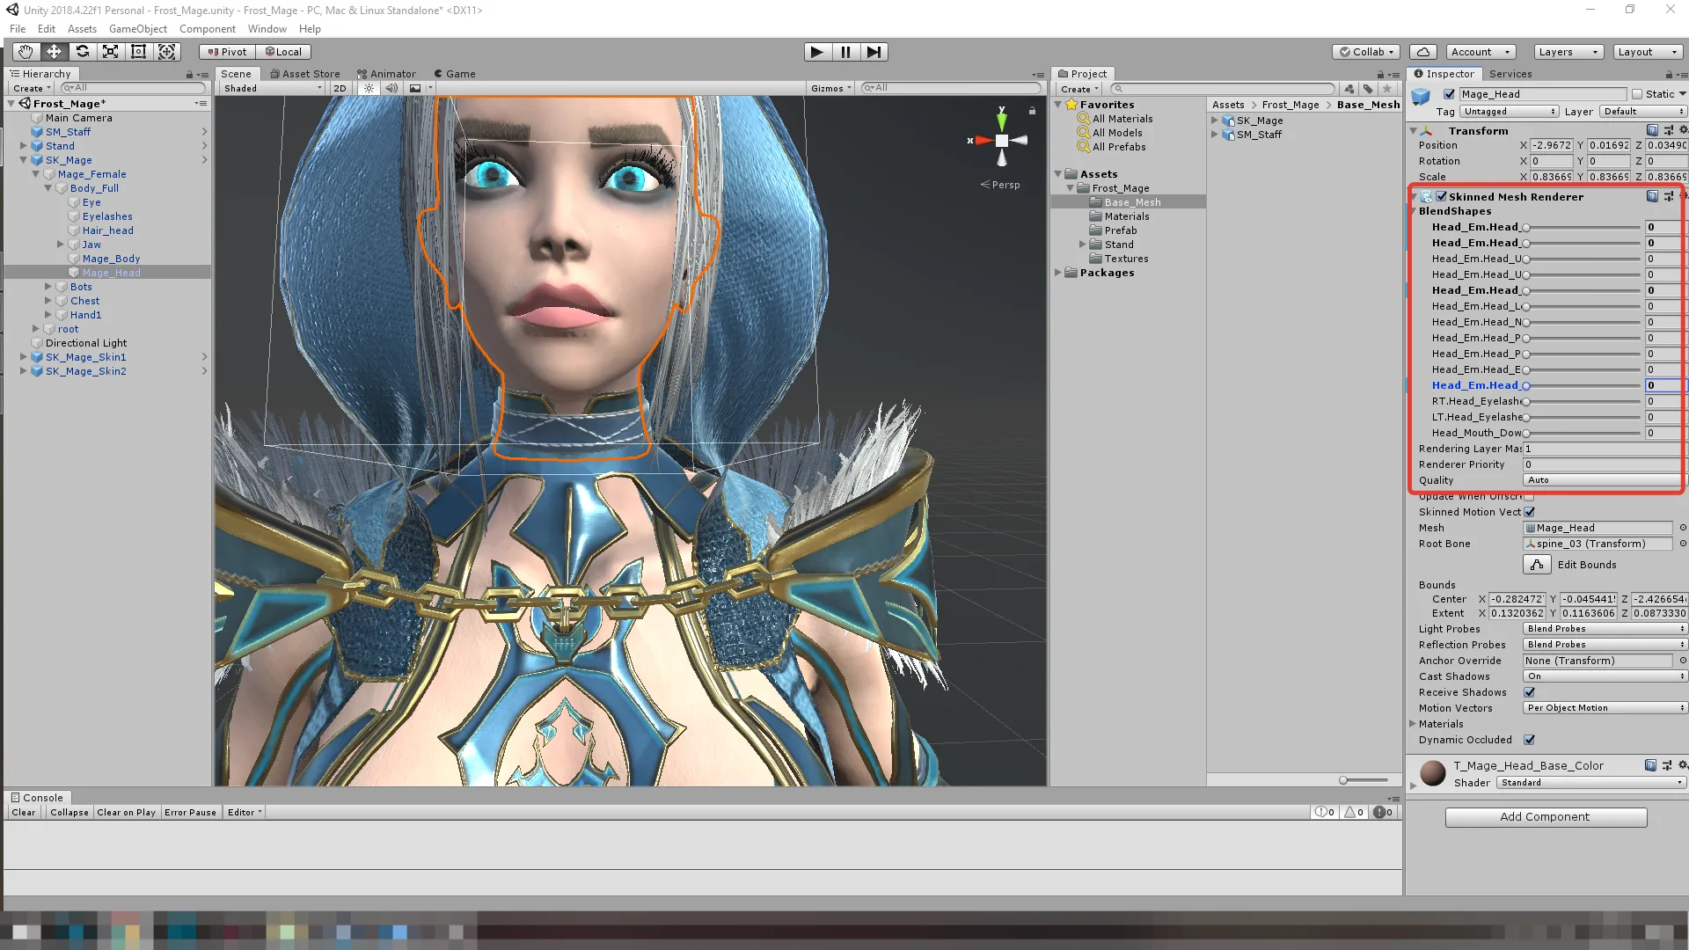Switch to the Animator tab
The image size is (1689, 950).
[x=386, y=74]
